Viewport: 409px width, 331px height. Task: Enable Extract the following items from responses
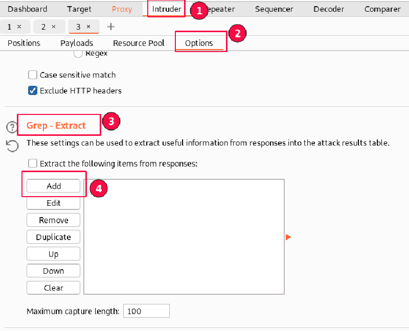pyautogui.click(x=33, y=163)
